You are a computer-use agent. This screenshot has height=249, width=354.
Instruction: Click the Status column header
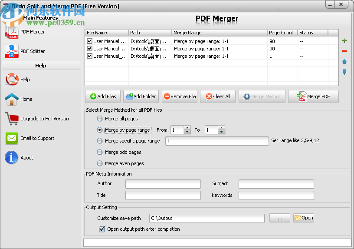click(x=313, y=33)
